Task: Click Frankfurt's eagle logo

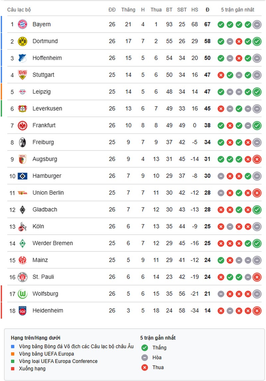Action: point(22,125)
